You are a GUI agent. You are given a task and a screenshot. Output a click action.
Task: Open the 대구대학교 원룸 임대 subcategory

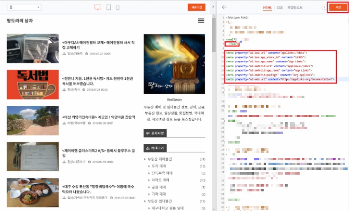tap(167, 208)
